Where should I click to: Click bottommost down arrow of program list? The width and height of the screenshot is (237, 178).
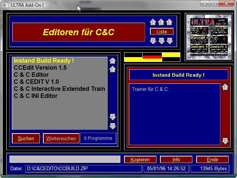[113, 126]
